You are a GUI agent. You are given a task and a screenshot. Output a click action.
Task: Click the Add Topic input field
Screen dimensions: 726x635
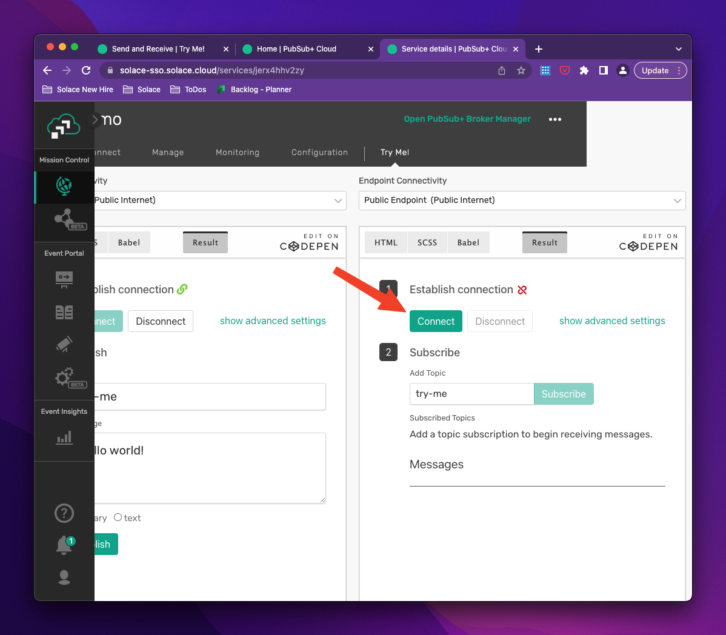[x=471, y=394]
